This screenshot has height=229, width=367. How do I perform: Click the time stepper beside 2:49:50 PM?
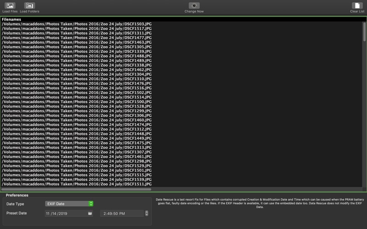146,213
